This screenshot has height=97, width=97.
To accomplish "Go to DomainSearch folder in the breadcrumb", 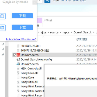I will click(82, 32).
